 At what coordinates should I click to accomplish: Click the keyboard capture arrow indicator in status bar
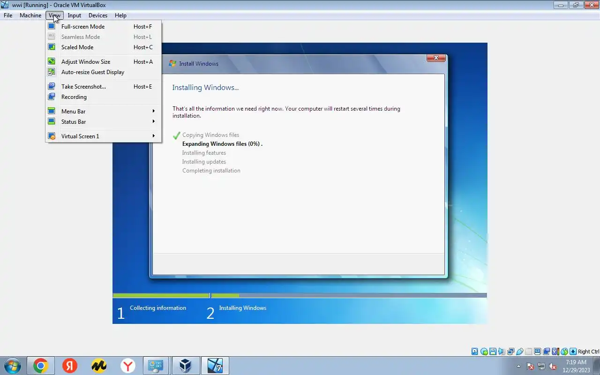[573, 352]
